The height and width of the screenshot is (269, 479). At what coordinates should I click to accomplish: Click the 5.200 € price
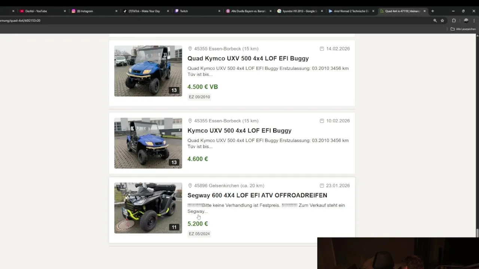point(198,223)
